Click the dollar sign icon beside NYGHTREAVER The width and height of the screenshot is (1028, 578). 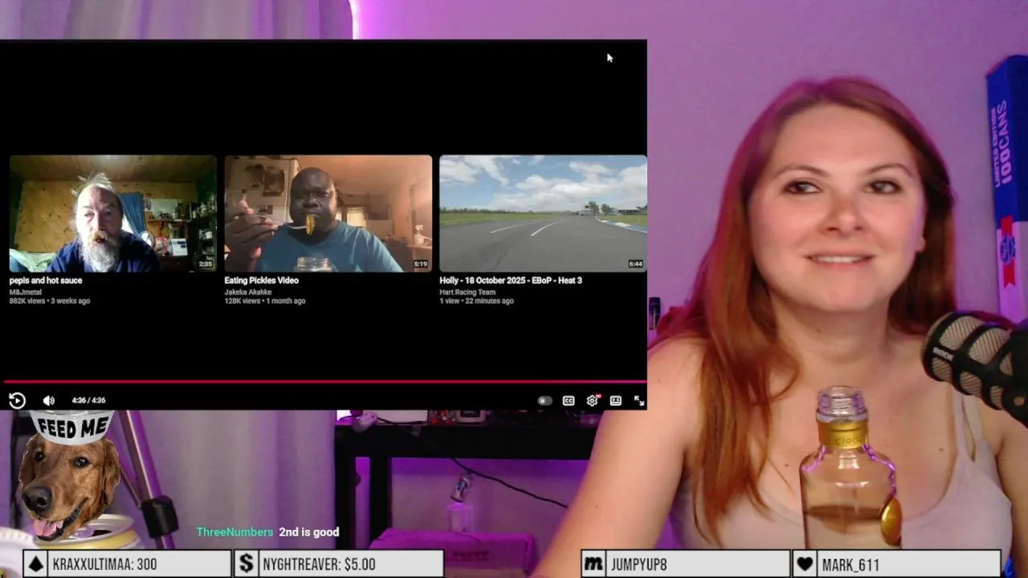tap(247, 564)
